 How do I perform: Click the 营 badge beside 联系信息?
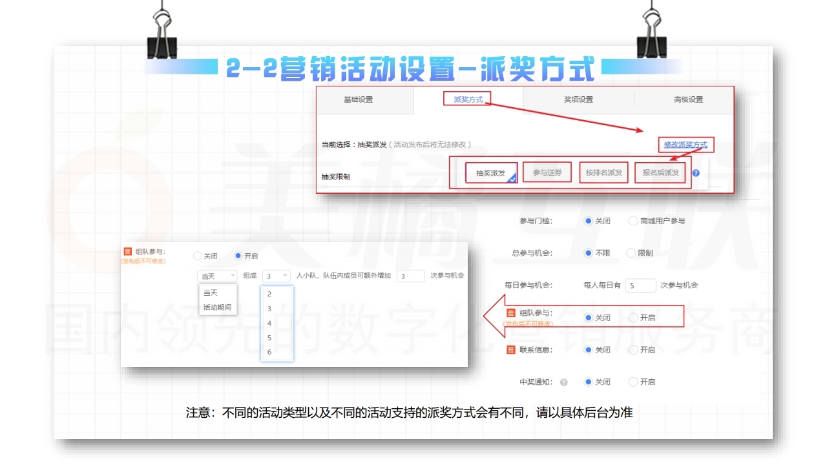[511, 349]
